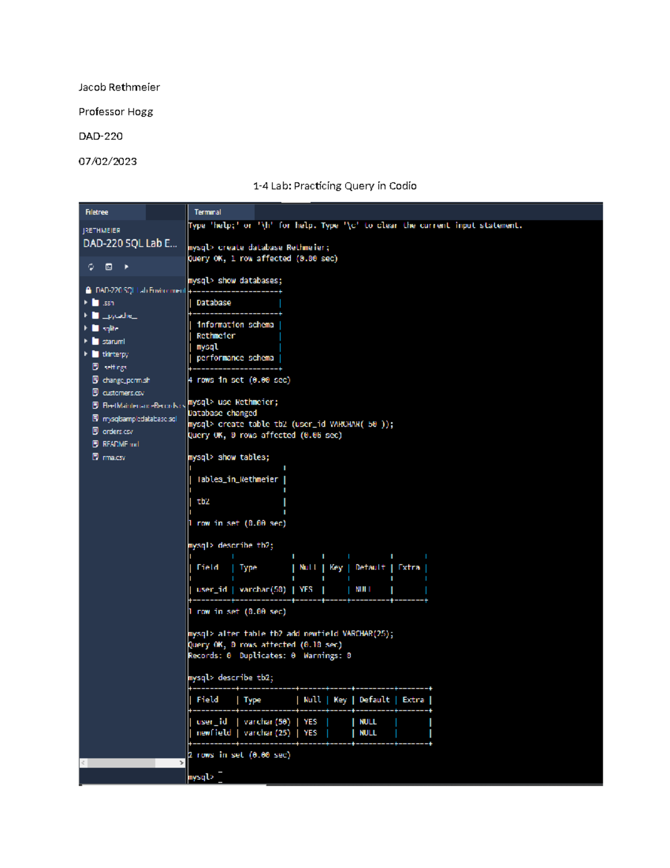Expand the staruml folder
The width and height of the screenshot is (670, 868).
85,341
